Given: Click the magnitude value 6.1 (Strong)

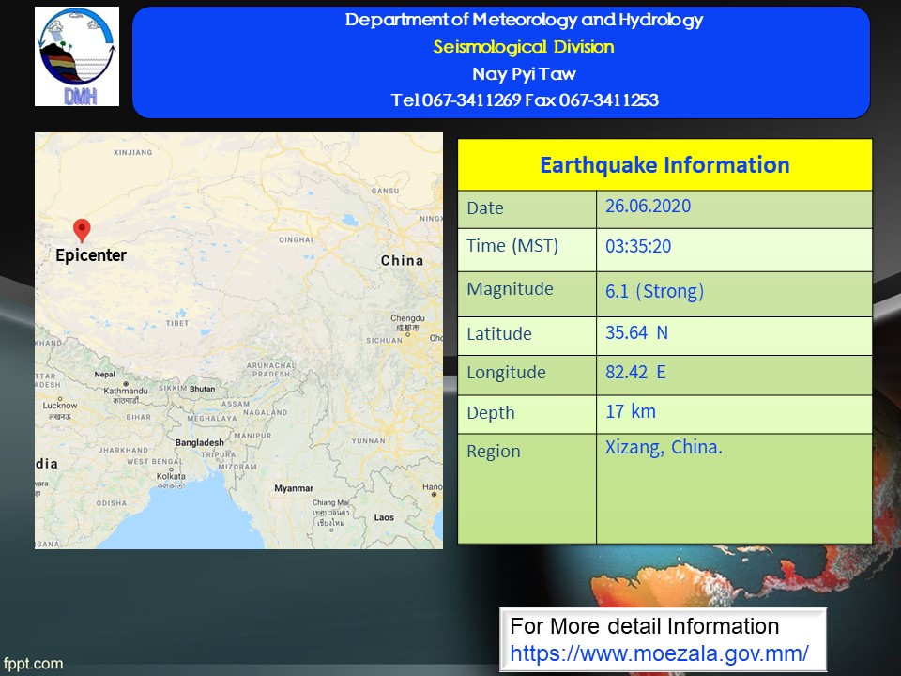Looking at the screenshot, I should coord(654,291).
